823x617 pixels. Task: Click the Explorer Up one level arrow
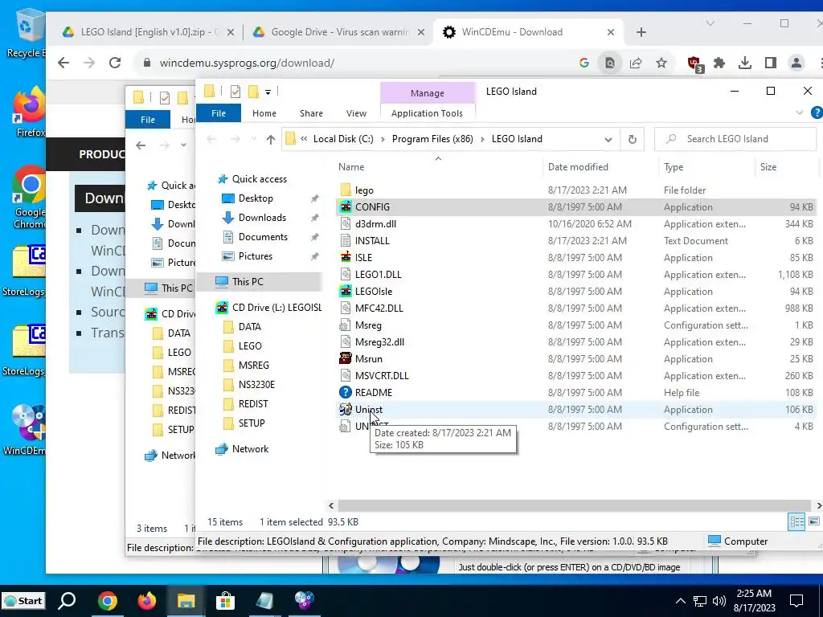[x=270, y=139]
